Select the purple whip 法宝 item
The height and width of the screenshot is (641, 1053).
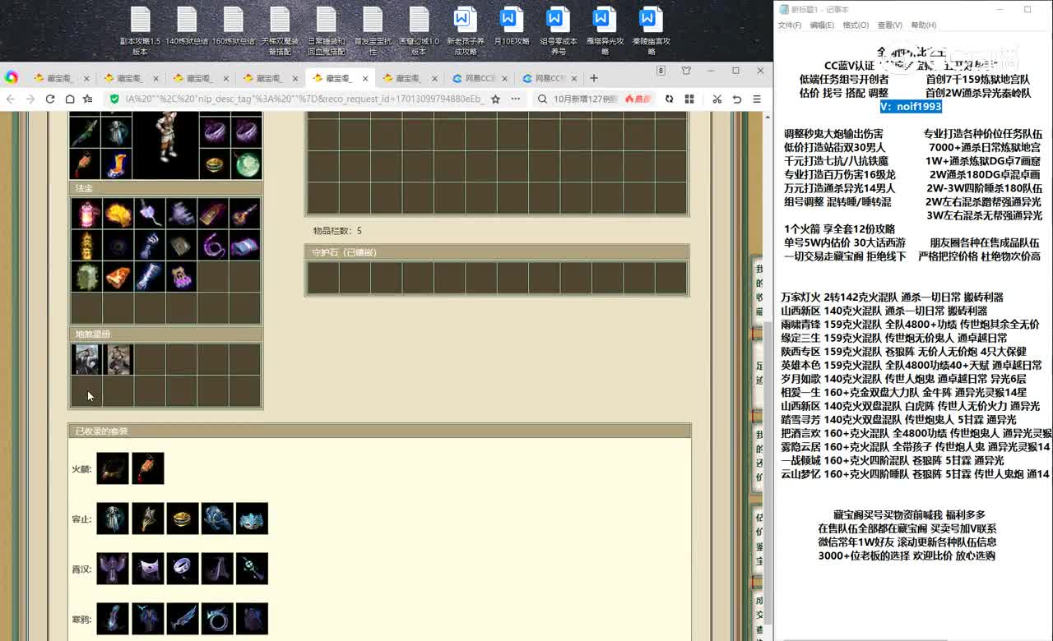coord(212,246)
